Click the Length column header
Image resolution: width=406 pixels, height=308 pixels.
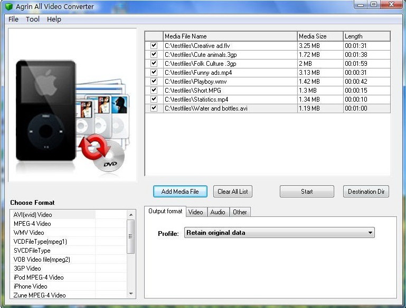coord(366,36)
